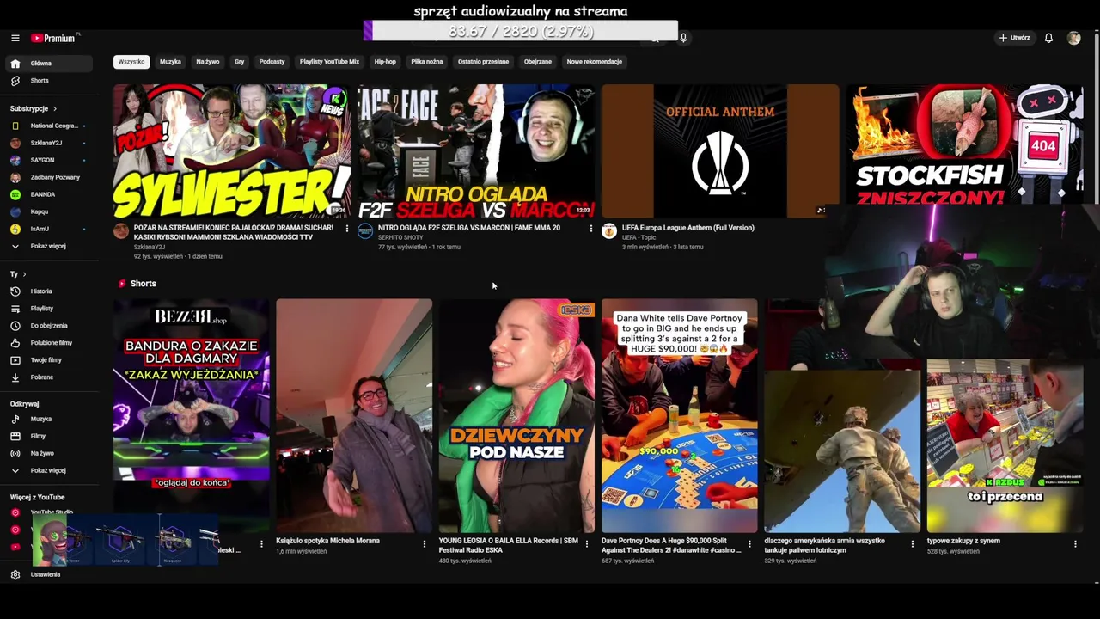Open options for armia amerykańska short
Image resolution: width=1100 pixels, height=619 pixels.
point(913,544)
